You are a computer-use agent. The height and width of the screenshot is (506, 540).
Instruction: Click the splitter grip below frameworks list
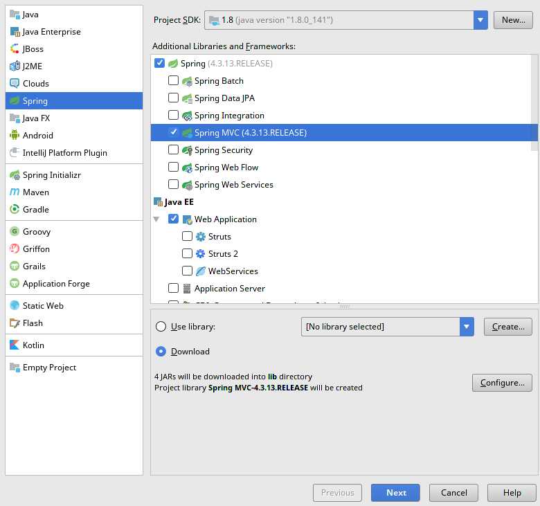[x=344, y=306]
